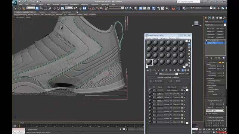Collapse Multi/Sub-Object Basic Parameters rollout

pyautogui.click(x=168, y=77)
